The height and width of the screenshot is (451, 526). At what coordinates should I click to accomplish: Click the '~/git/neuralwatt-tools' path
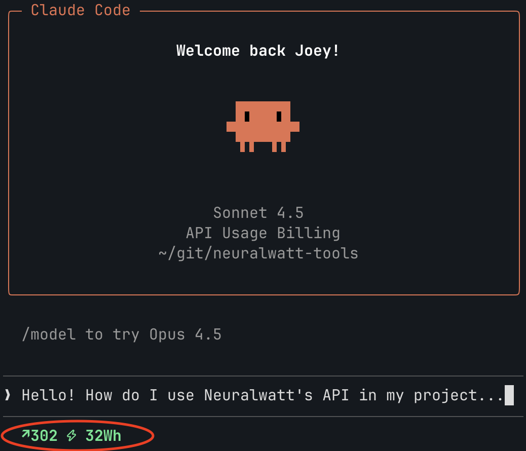pyautogui.click(x=258, y=253)
